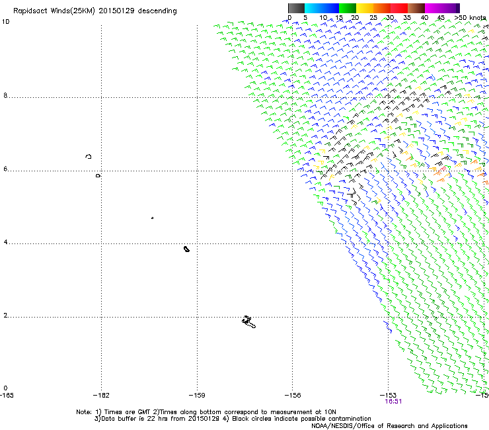Click the longitude '-156' axis label
Screen dimensions: 489x430
(x=293, y=396)
